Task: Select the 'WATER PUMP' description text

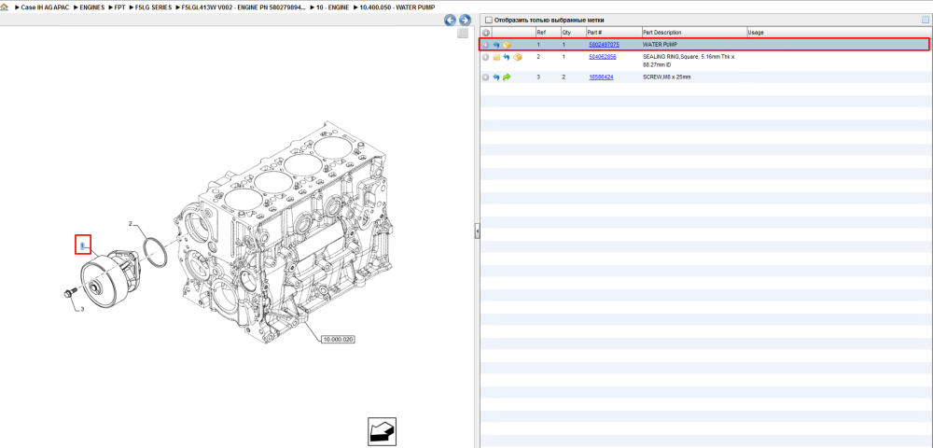Action: pos(660,45)
